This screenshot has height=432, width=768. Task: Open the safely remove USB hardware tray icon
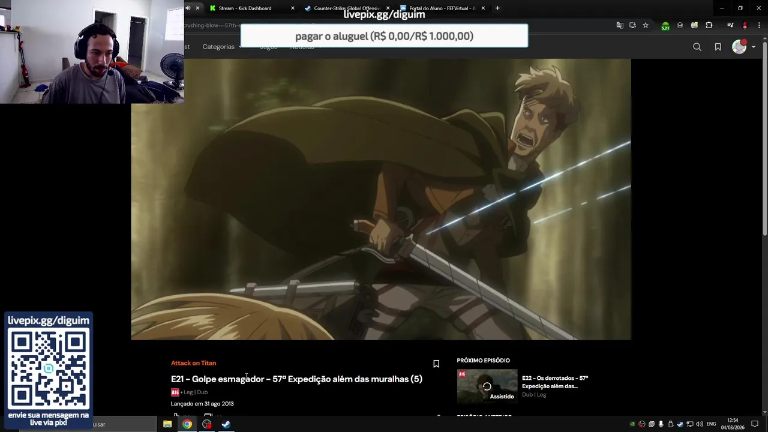tap(671, 424)
